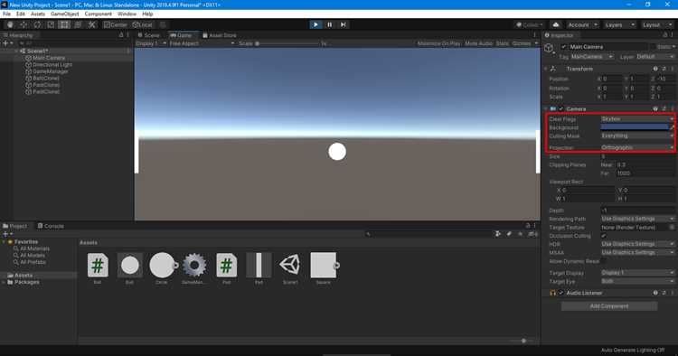Image resolution: width=678 pixels, height=356 pixels.
Task: Lock the Inspector panel
Action: pos(665,35)
